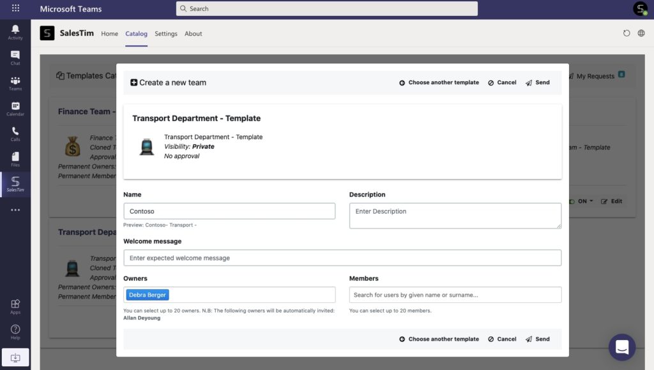The height and width of the screenshot is (370, 654).
Task: Open the Settings tab
Action: pos(166,34)
